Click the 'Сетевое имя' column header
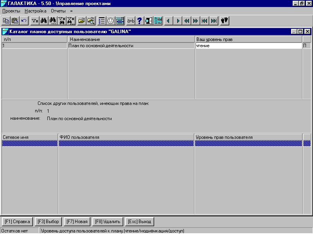 tap(30, 137)
